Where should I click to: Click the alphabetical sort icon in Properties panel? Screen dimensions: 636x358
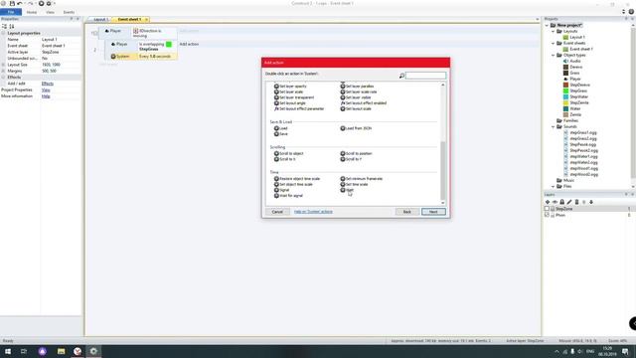(12, 26)
